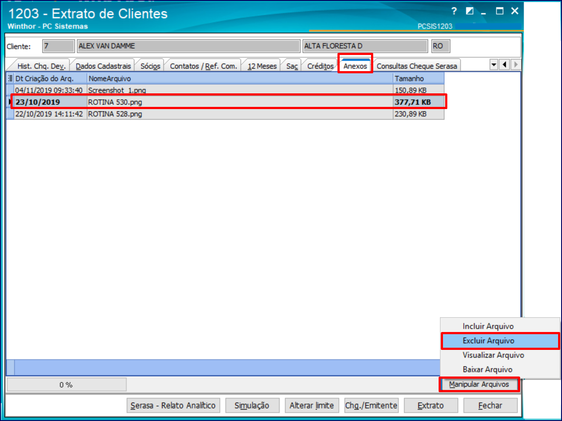Sort by Tamanho column header

click(x=418, y=79)
